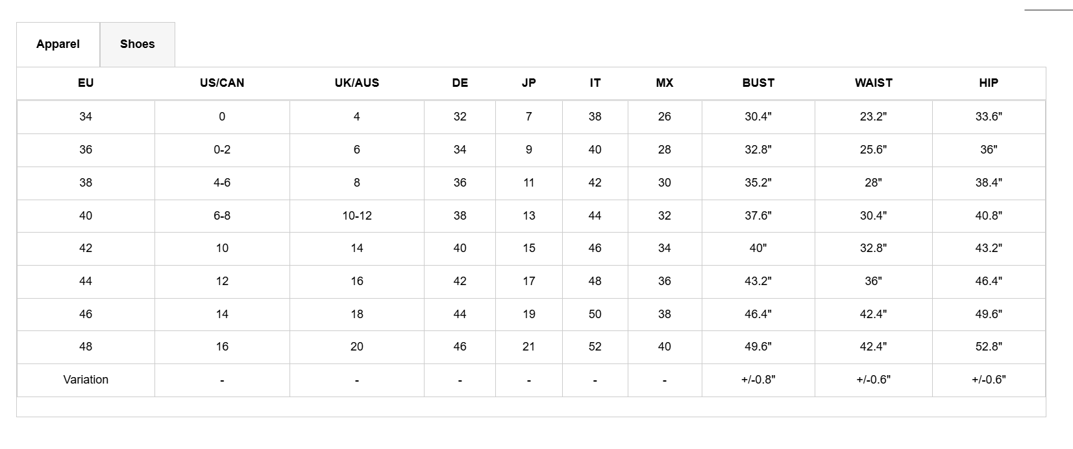Screen dimensions: 1073x449
Task: Click the MX column header
Action: click(664, 83)
